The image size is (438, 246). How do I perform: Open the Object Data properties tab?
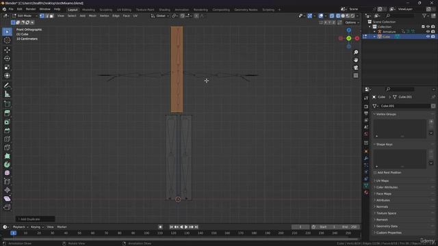click(366, 185)
